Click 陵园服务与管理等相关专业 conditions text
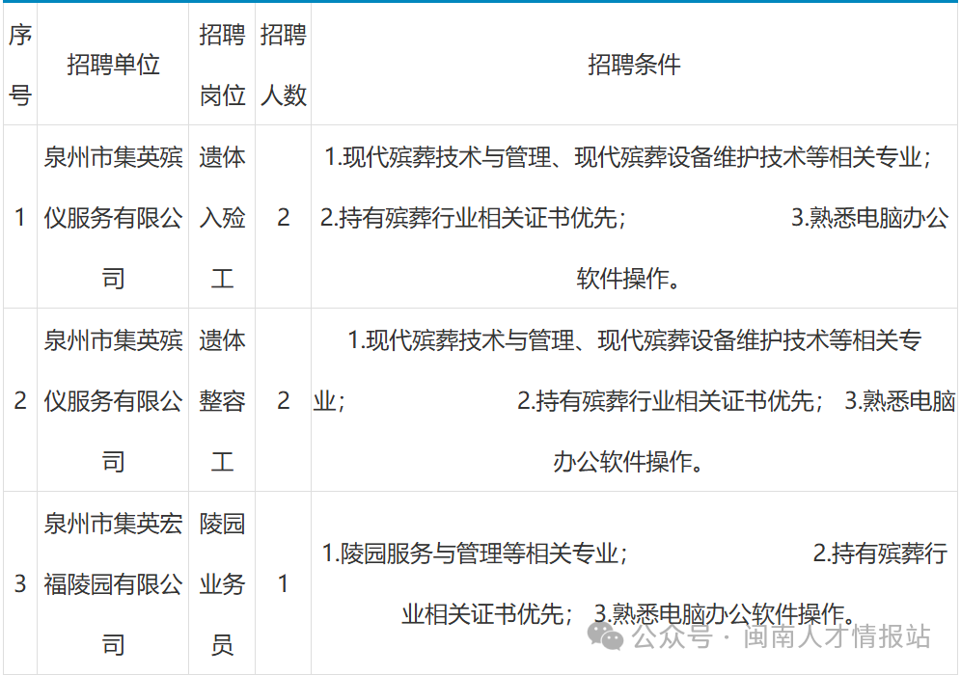This screenshot has height=675, width=961. click(x=634, y=583)
